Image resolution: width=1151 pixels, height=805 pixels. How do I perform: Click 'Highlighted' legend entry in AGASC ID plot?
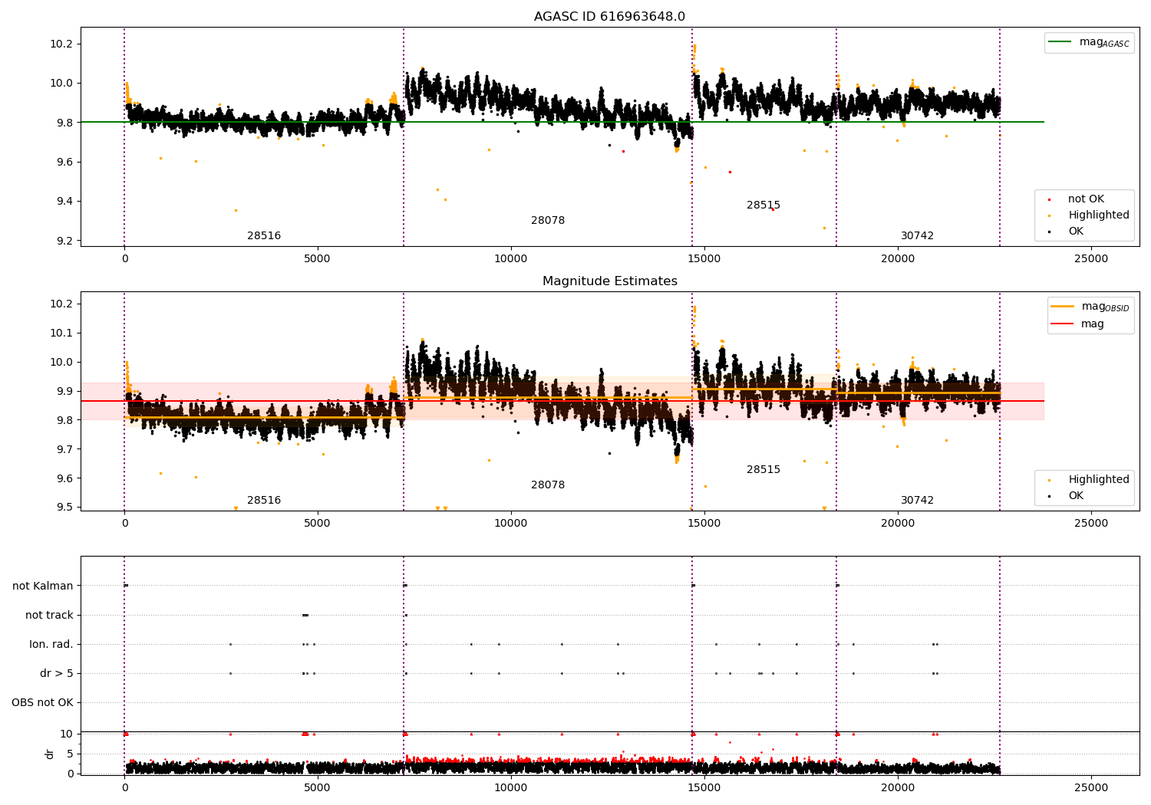pos(1098,215)
